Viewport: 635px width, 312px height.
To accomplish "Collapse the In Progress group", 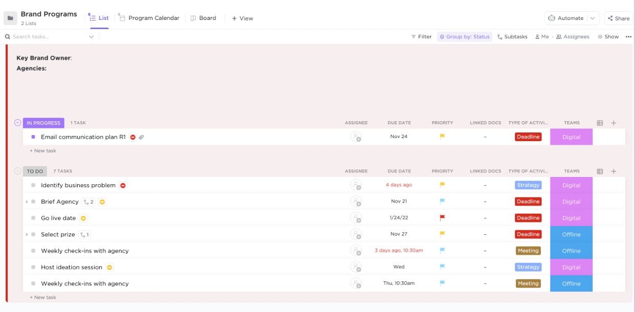I will click(18, 123).
